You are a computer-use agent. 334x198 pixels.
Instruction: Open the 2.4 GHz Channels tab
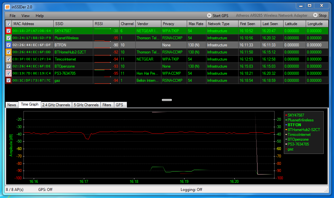click(56, 105)
